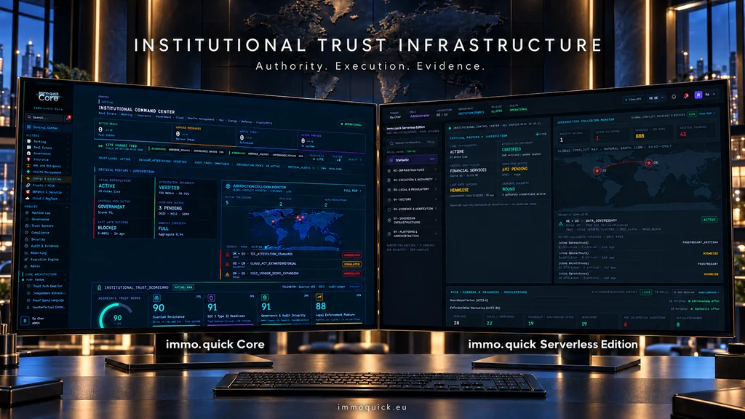
Task: Expand Defence & Security sector chevron
Action: tap(68, 192)
